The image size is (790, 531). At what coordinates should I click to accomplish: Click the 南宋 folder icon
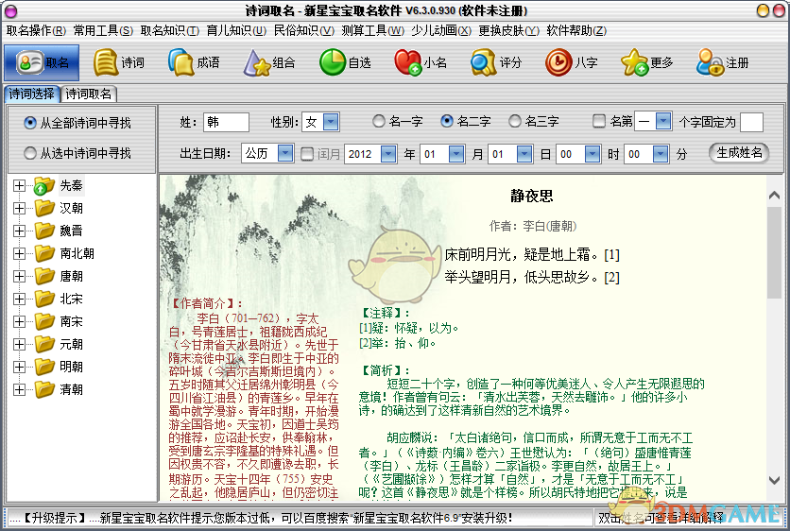coord(44,321)
